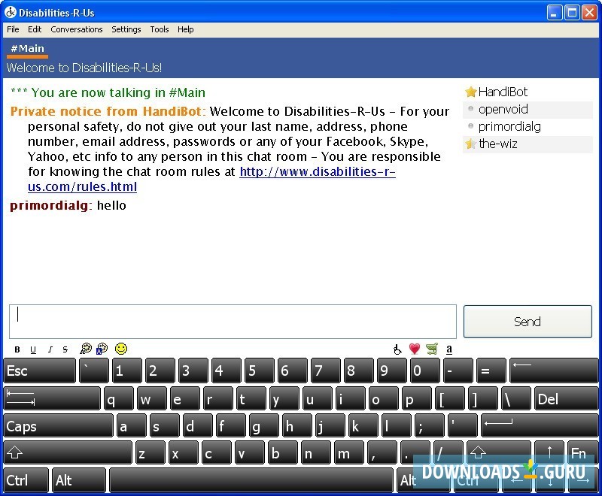Toggle the left Shift arrow key

pyautogui.click(x=68, y=452)
